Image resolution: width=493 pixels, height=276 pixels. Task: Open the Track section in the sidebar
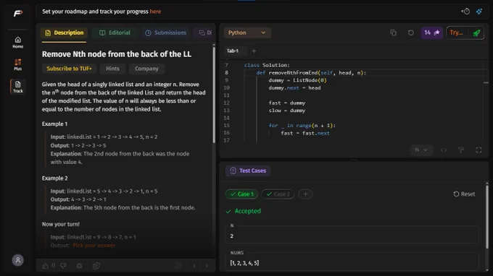pyautogui.click(x=18, y=87)
